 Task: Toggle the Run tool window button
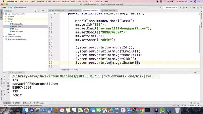[x=7, y=103]
